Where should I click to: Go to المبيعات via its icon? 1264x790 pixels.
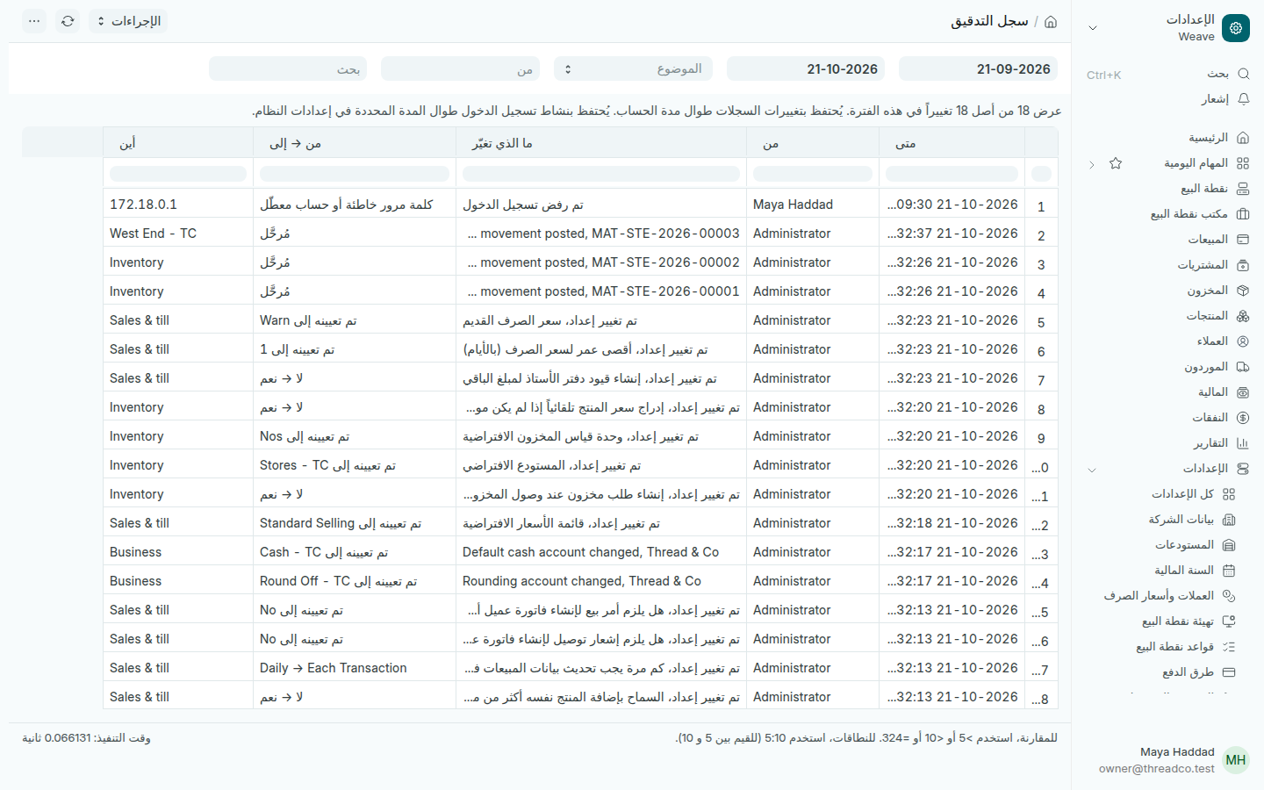click(1242, 240)
